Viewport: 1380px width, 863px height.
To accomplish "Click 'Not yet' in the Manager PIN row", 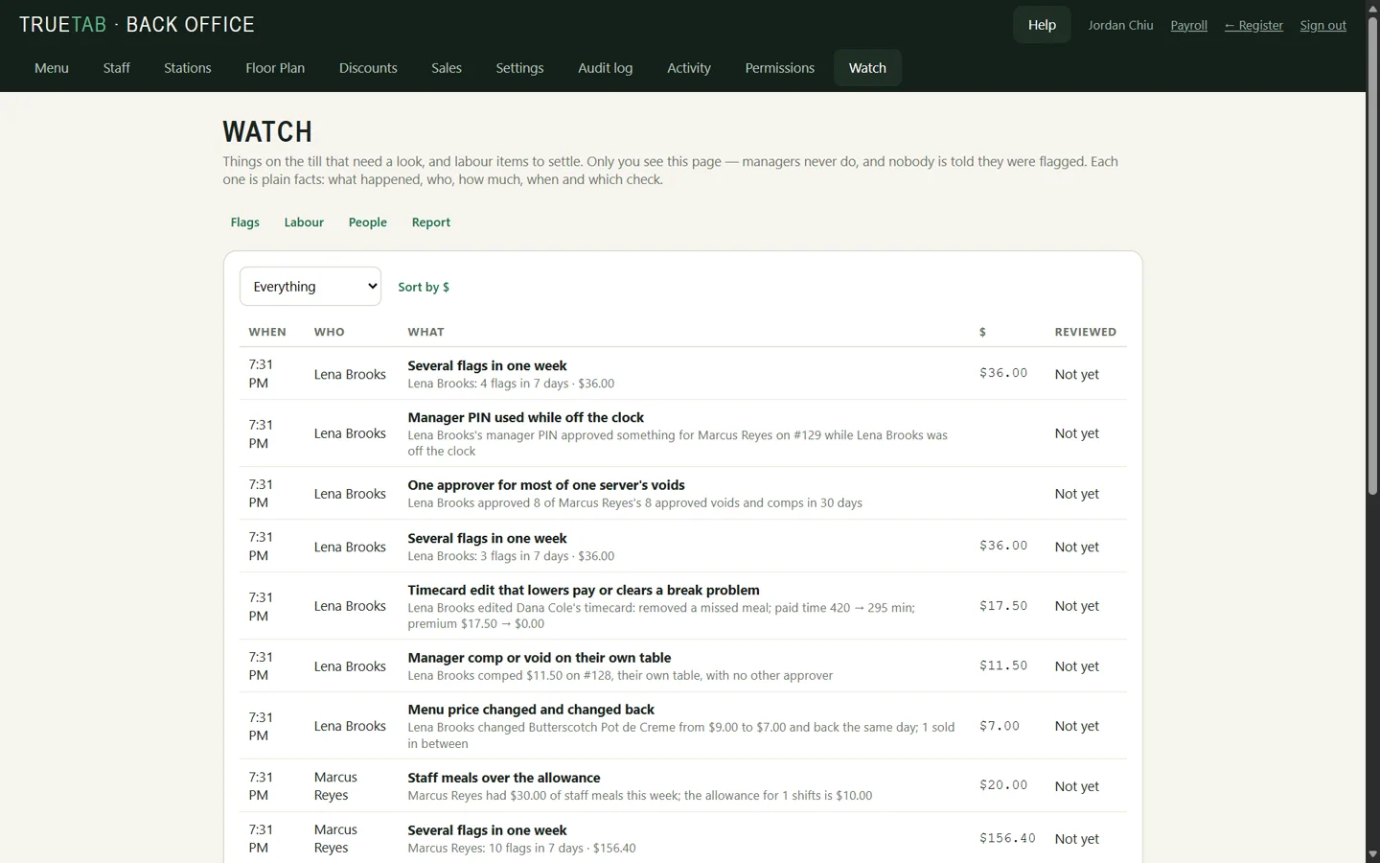I will coord(1077,433).
